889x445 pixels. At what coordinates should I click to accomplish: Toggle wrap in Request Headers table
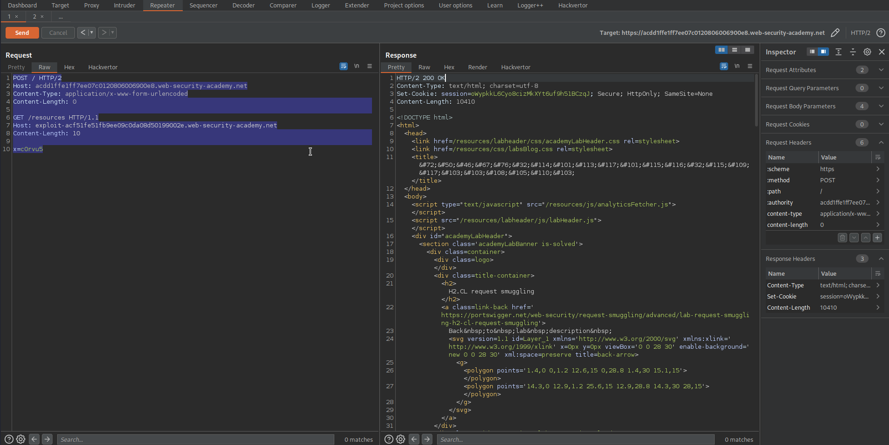tap(878, 157)
